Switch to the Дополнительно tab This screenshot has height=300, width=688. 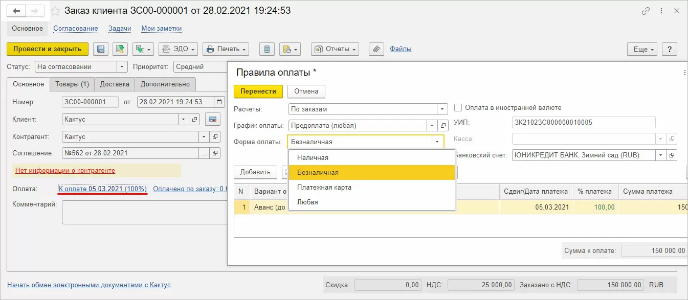[x=165, y=84]
